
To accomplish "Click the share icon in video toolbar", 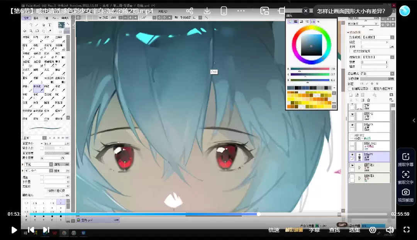I will (190, 11).
